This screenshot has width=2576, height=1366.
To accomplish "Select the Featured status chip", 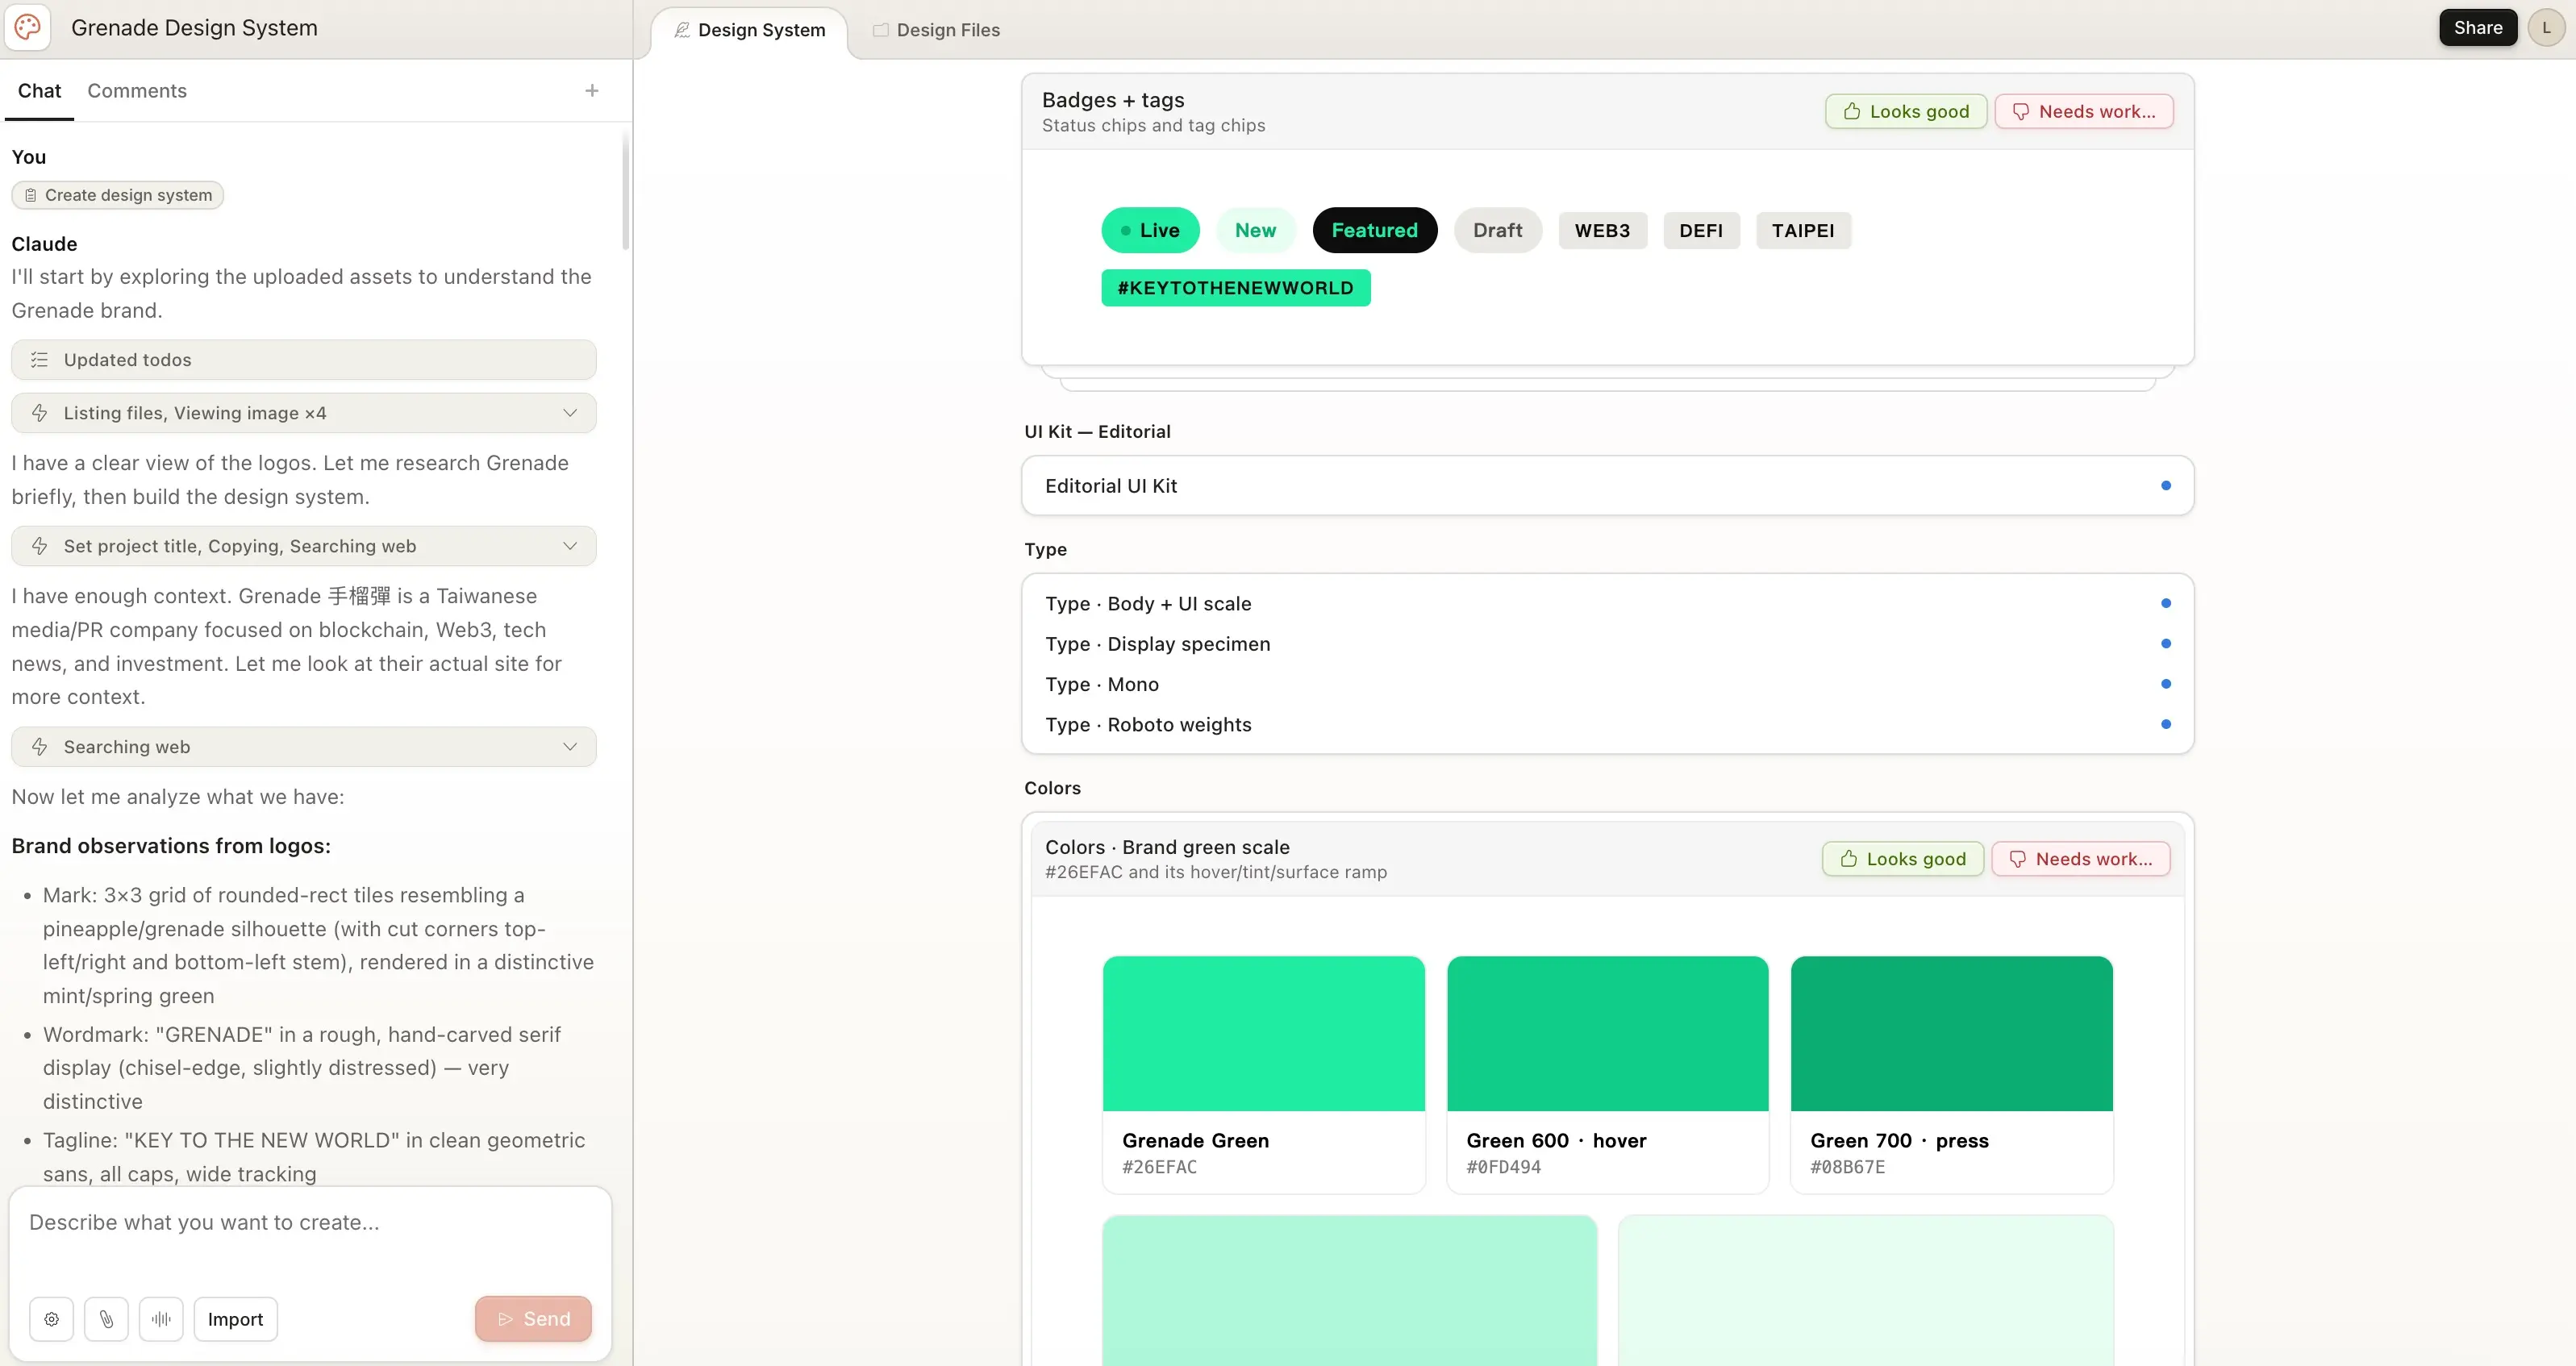I will click(1375, 230).
